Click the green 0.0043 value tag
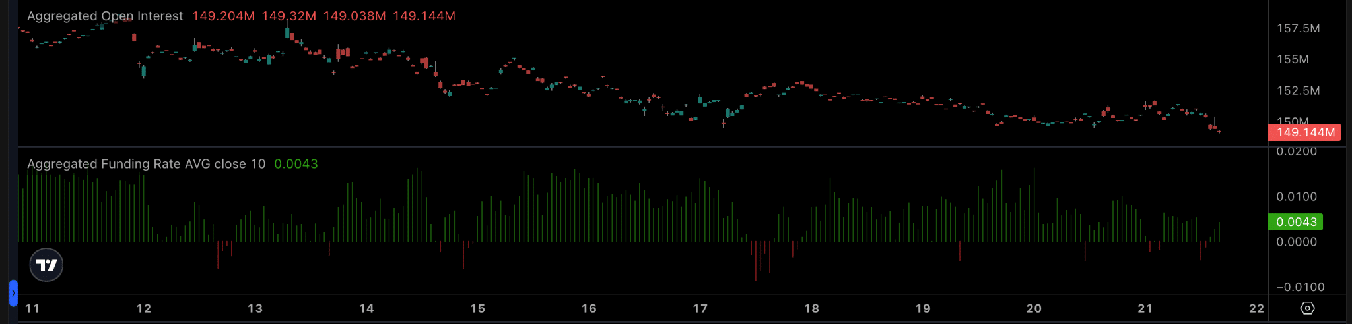 [x=1296, y=222]
